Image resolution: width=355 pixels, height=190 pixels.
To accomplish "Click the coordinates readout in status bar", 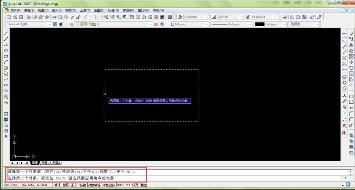I will (x=26, y=185).
